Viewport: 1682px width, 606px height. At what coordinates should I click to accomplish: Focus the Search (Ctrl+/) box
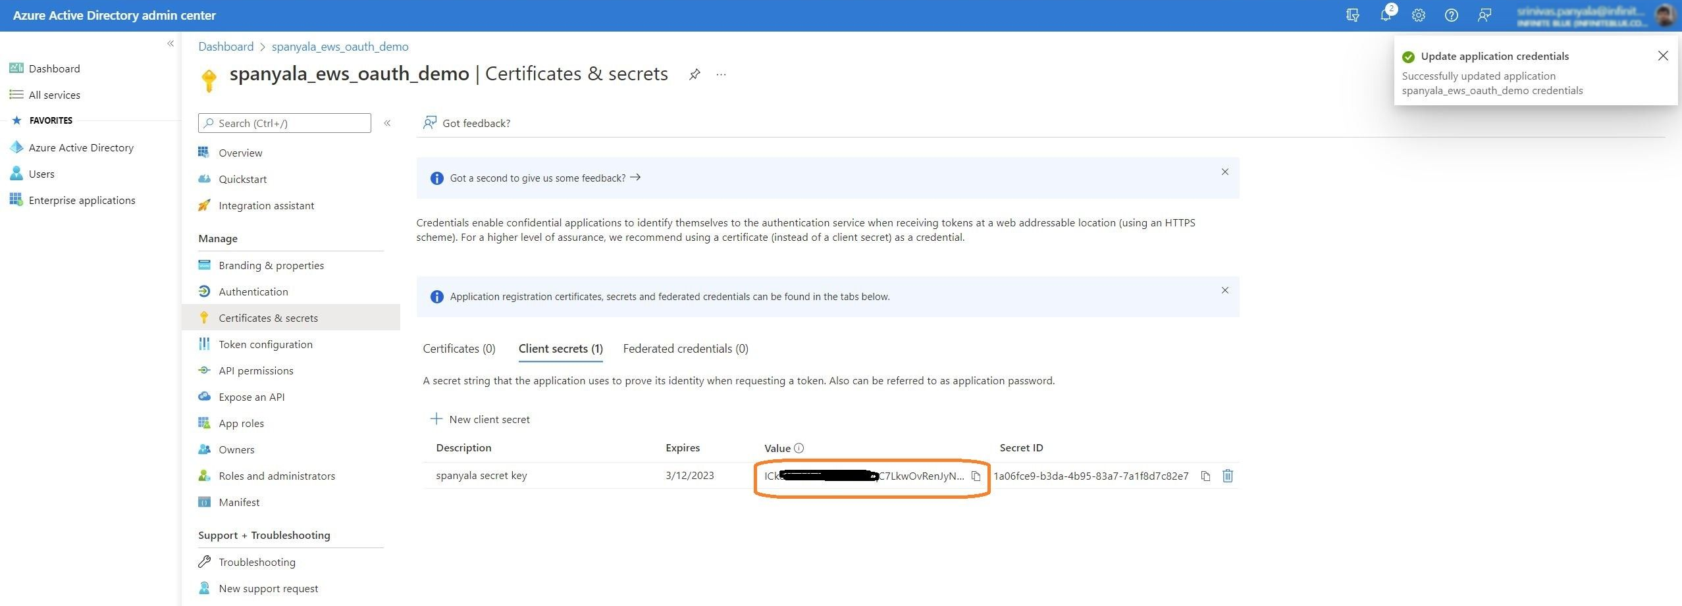click(284, 123)
